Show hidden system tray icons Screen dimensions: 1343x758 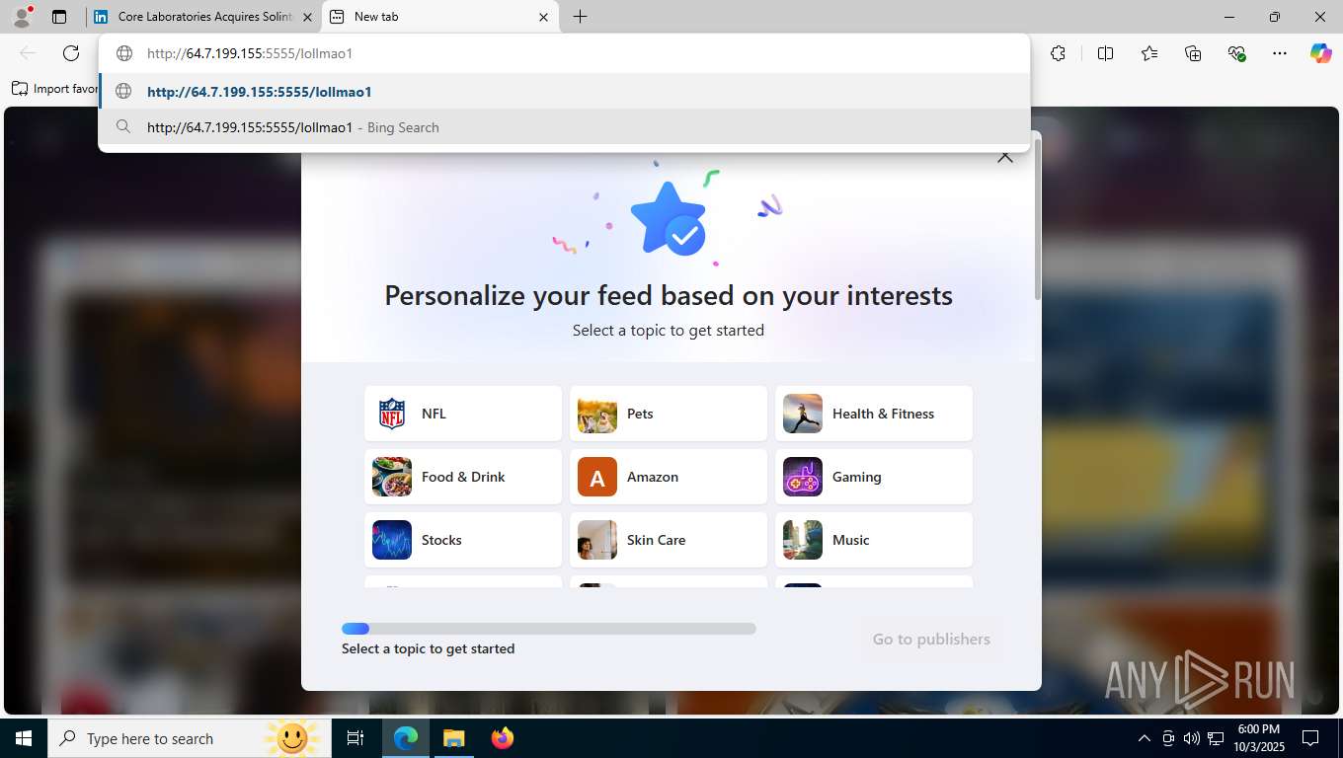click(1145, 738)
